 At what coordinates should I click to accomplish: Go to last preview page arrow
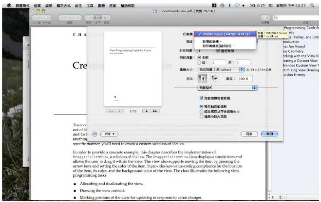155,111
